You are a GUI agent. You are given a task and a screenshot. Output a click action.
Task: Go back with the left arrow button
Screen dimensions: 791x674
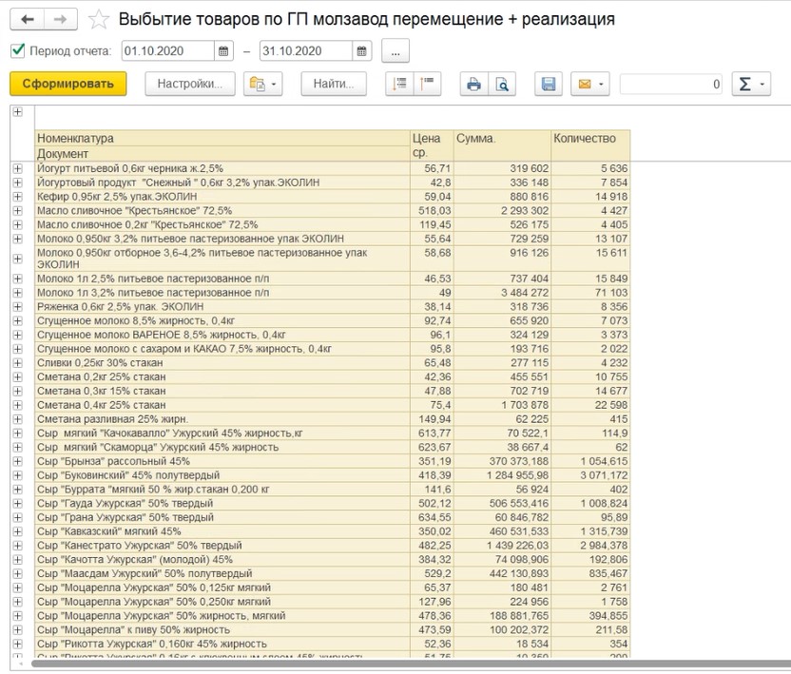[x=27, y=20]
